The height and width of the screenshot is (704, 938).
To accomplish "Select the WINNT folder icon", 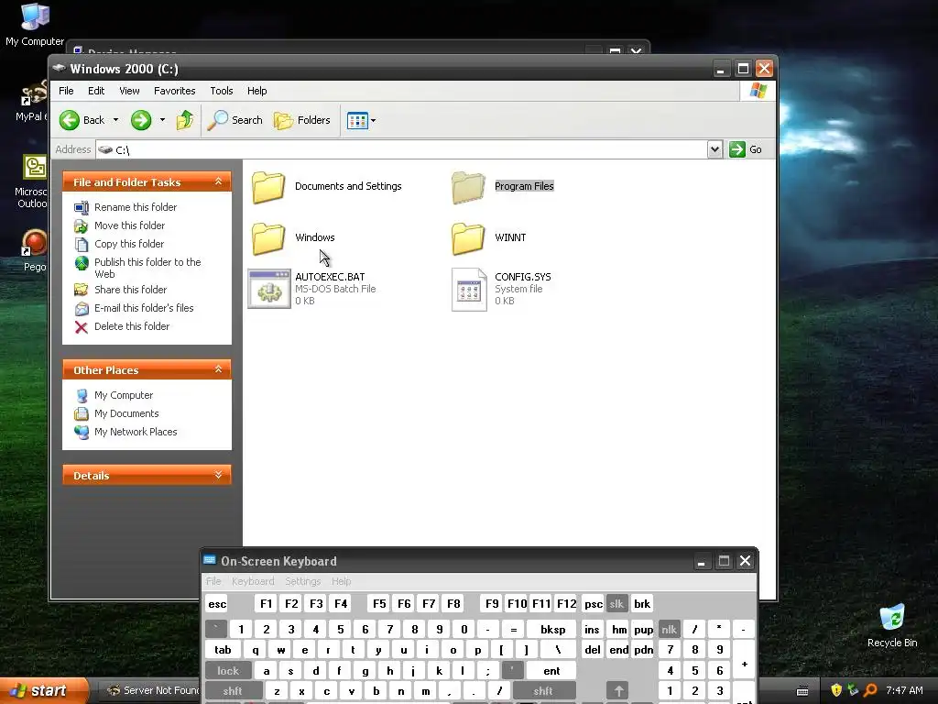I will tap(468, 238).
